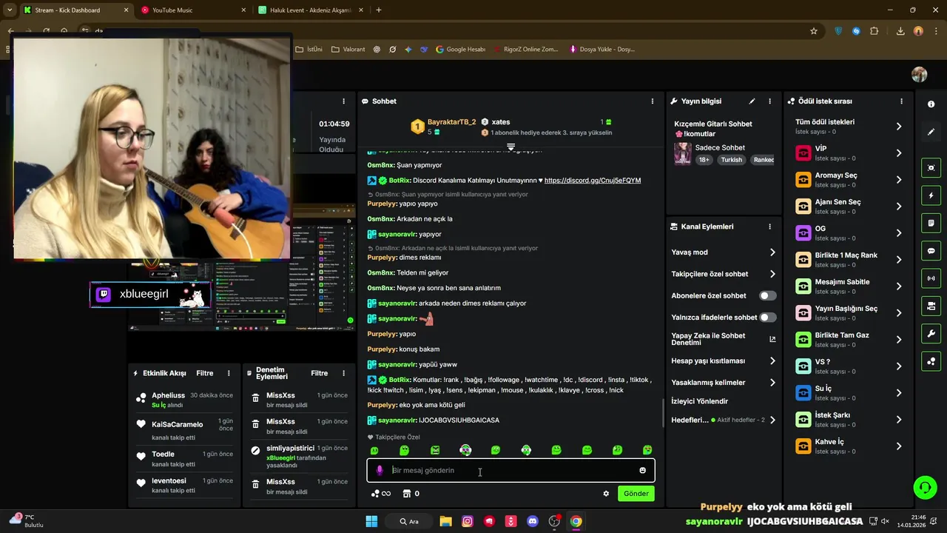This screenshot has height=533, width=947.
Task: Open Kanal Eylemleri three-dot menu
Action: point(769,227)
